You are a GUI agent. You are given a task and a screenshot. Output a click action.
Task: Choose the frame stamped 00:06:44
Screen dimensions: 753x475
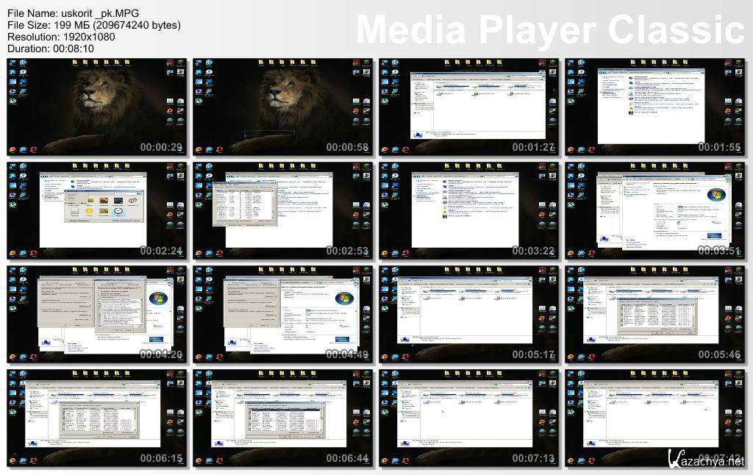point(283,418)
